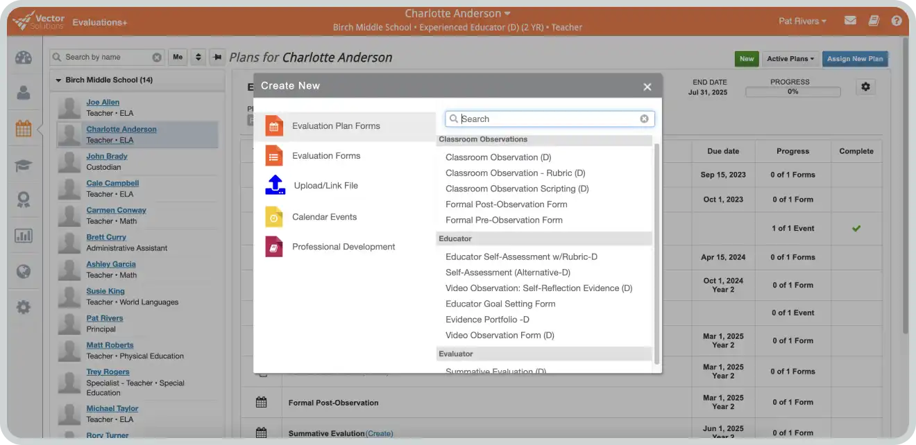Clear the Create New search field
Image resolution: width=916 pixels, height=445 pixels.
644,119
